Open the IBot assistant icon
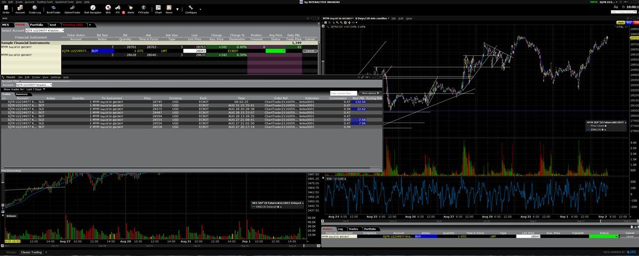The image size is (639, 256). pos(108,9)
